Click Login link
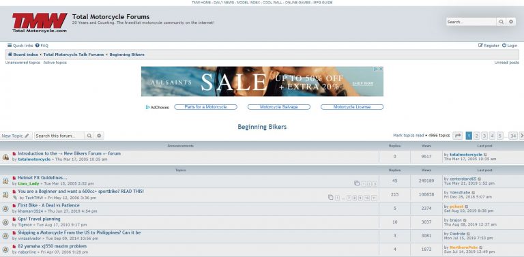524x257 pixels. click(x=510, y=46)
